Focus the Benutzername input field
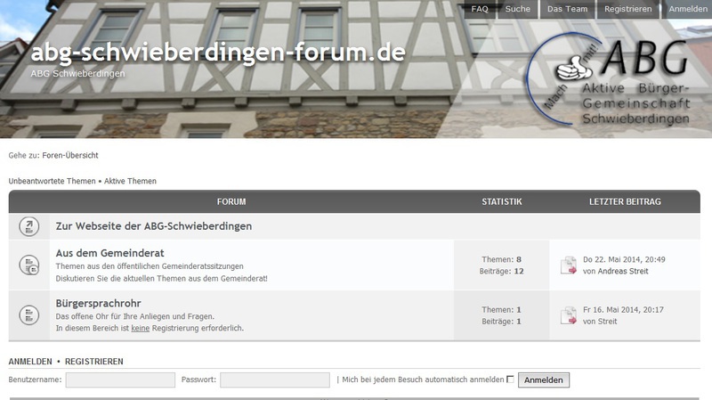Screen dimensions: 712x400 120,380
